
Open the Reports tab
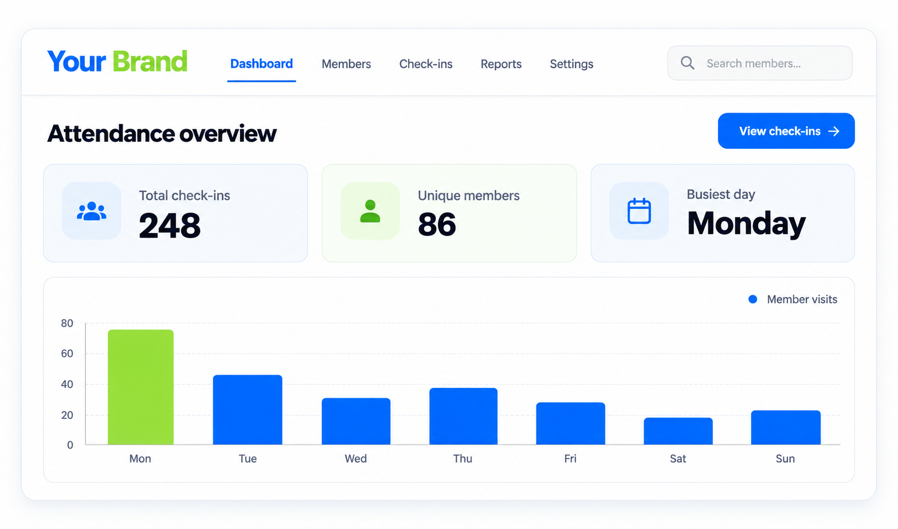501,64
